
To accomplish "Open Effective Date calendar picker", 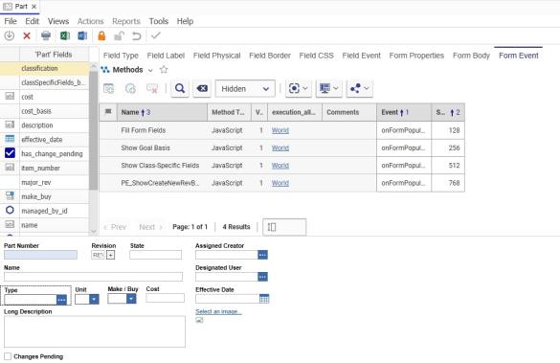I will [x=264, y=299].
